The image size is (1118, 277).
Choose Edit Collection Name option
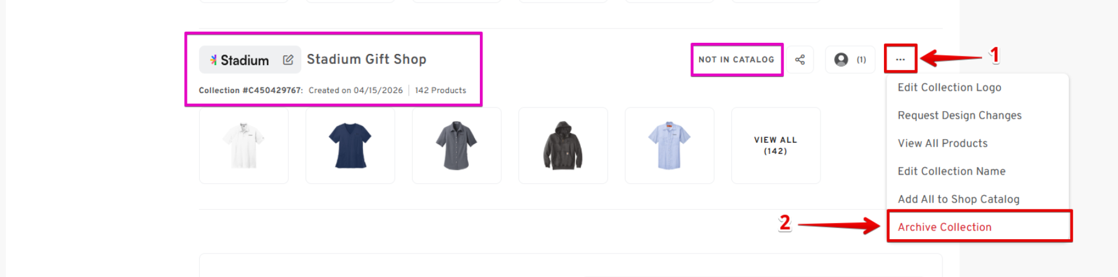pyautogui.click(x=951, y=171)
